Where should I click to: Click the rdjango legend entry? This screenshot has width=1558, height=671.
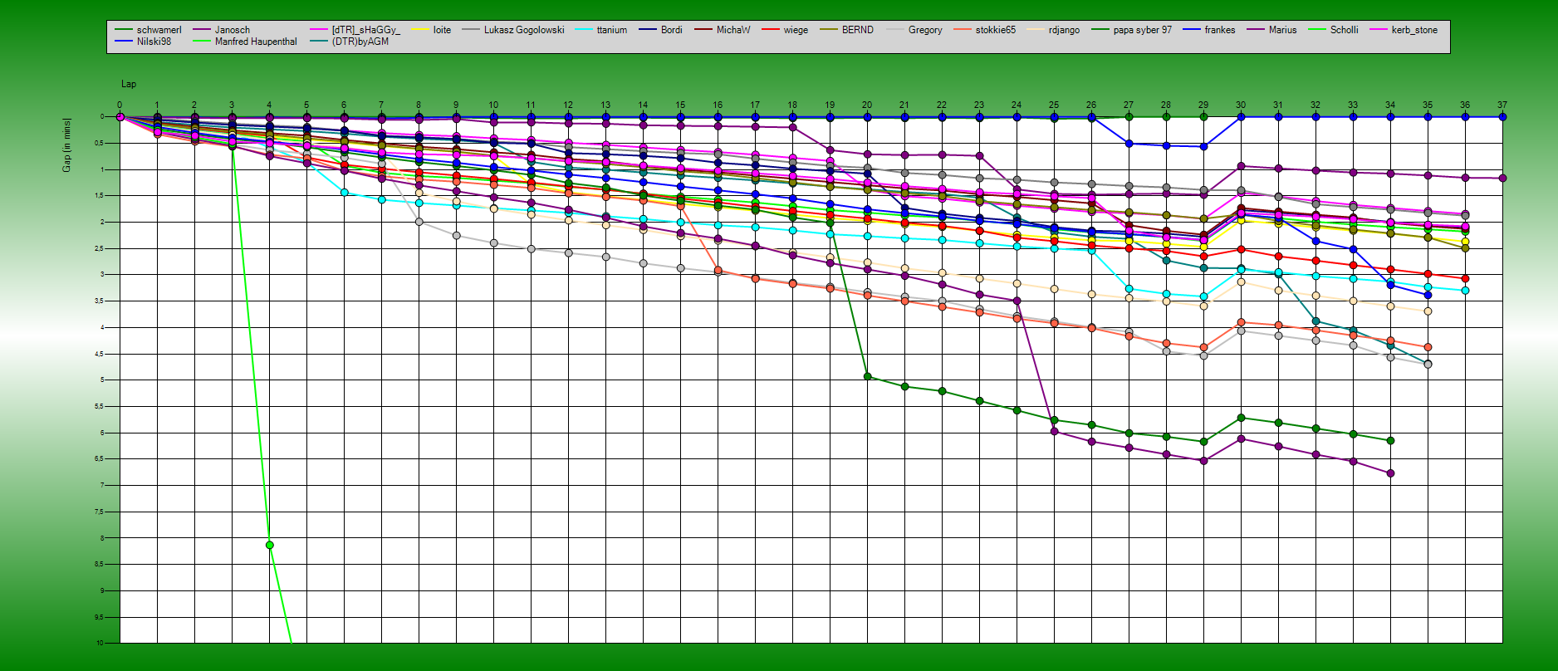pyautogui.click(x=1053, y=30)
